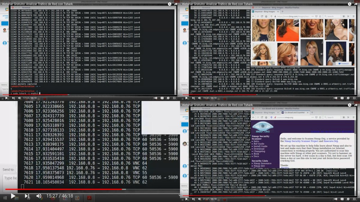360x202 pixels.
Task: Toggle autoplay in the 17:13 player
Action: tap(155, 98)
